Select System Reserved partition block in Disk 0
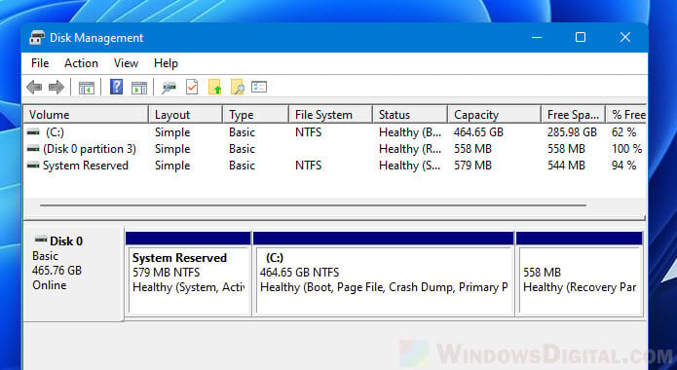The image size is (677, 370). [x=188, y=274]
